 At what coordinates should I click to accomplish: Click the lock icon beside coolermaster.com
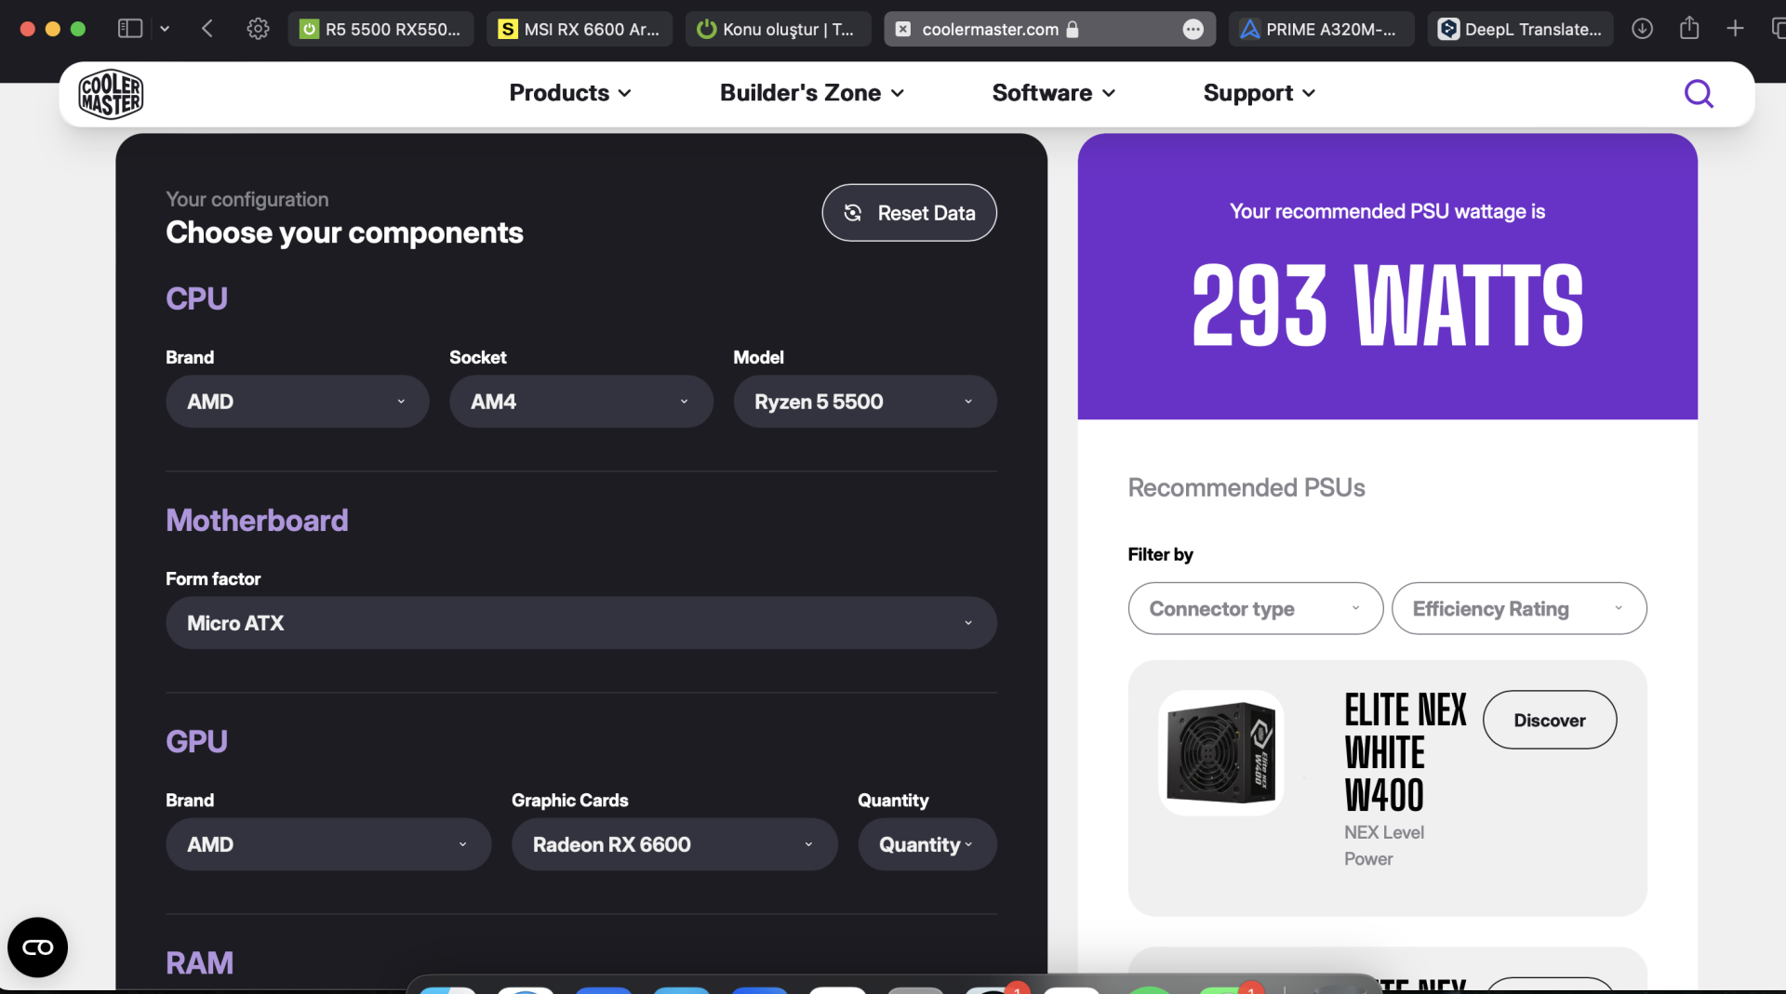click(x=1073, y=29)
